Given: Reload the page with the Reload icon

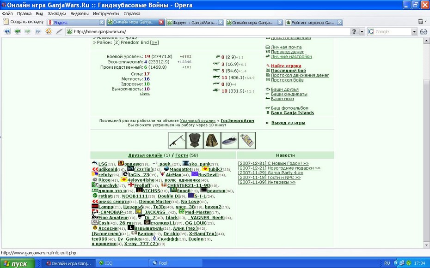Looking at the screenshot, I should click(x=49, y=31).
